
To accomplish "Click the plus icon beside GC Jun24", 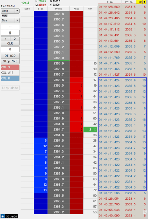I will [2, 217].
